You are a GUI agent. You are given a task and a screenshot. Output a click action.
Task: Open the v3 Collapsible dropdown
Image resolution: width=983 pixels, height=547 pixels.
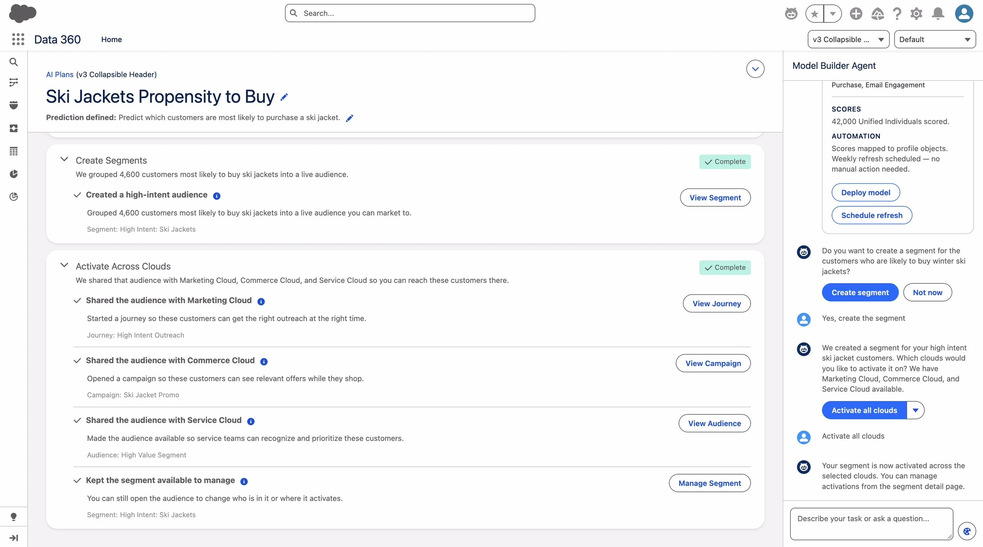click(x=848, y=39)
